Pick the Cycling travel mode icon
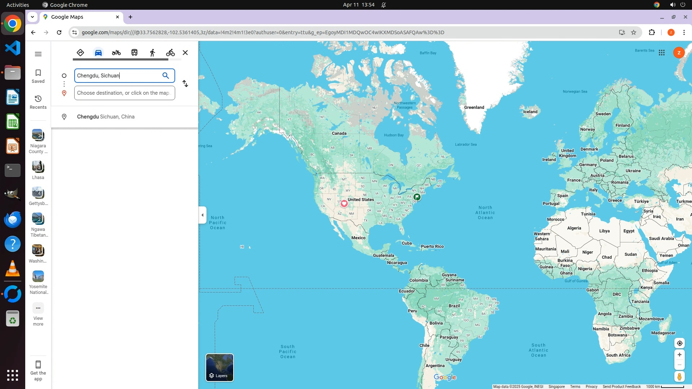 [170, 53]
